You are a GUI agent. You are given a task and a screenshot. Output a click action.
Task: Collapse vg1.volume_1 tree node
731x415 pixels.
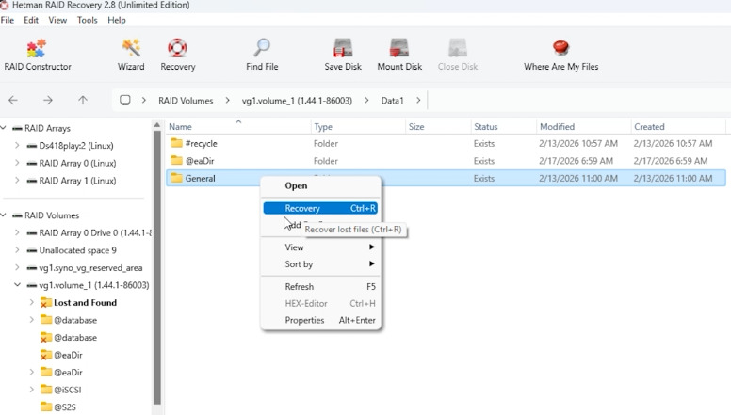(17, 284)
